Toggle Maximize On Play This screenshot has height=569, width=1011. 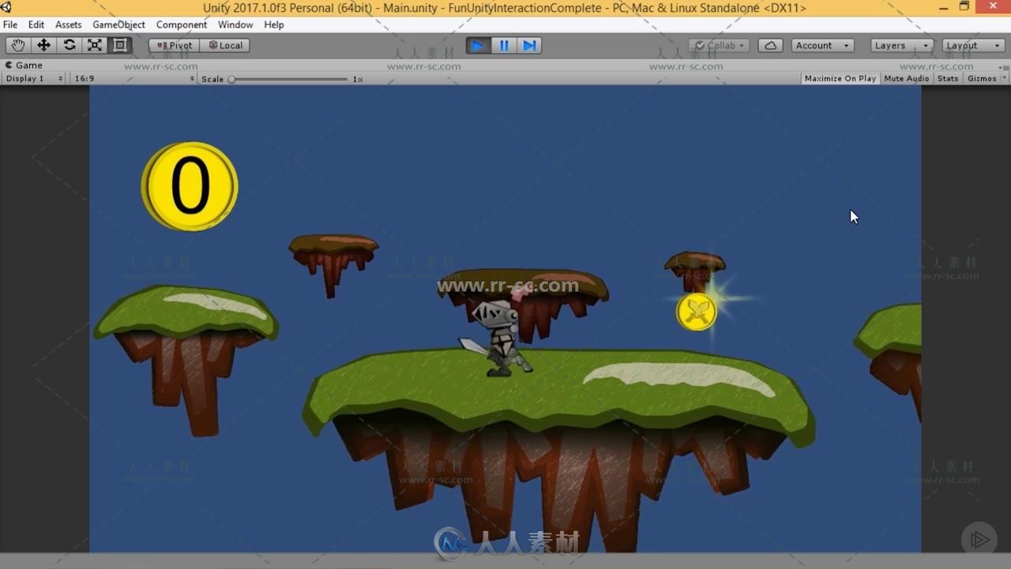point(840,78)
